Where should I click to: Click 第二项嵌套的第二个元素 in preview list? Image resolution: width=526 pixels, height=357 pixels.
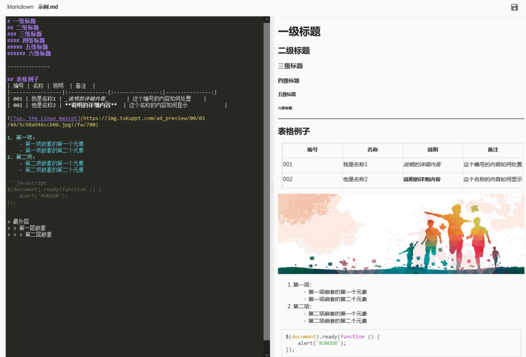point(337,321)
